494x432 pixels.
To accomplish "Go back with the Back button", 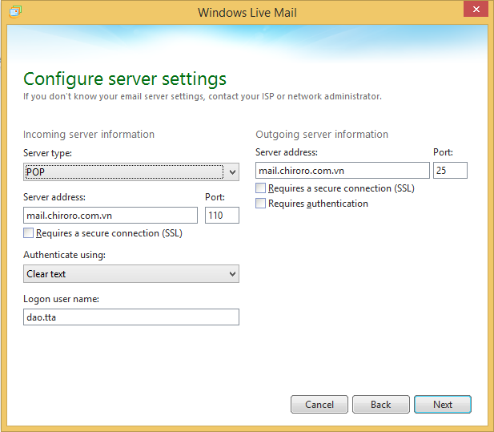I will (x=380, y=405).
